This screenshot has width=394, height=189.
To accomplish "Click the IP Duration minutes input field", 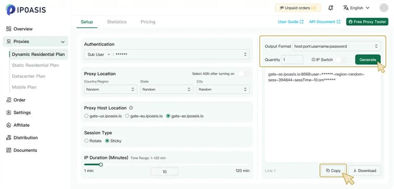I will [x=164, y=172].
